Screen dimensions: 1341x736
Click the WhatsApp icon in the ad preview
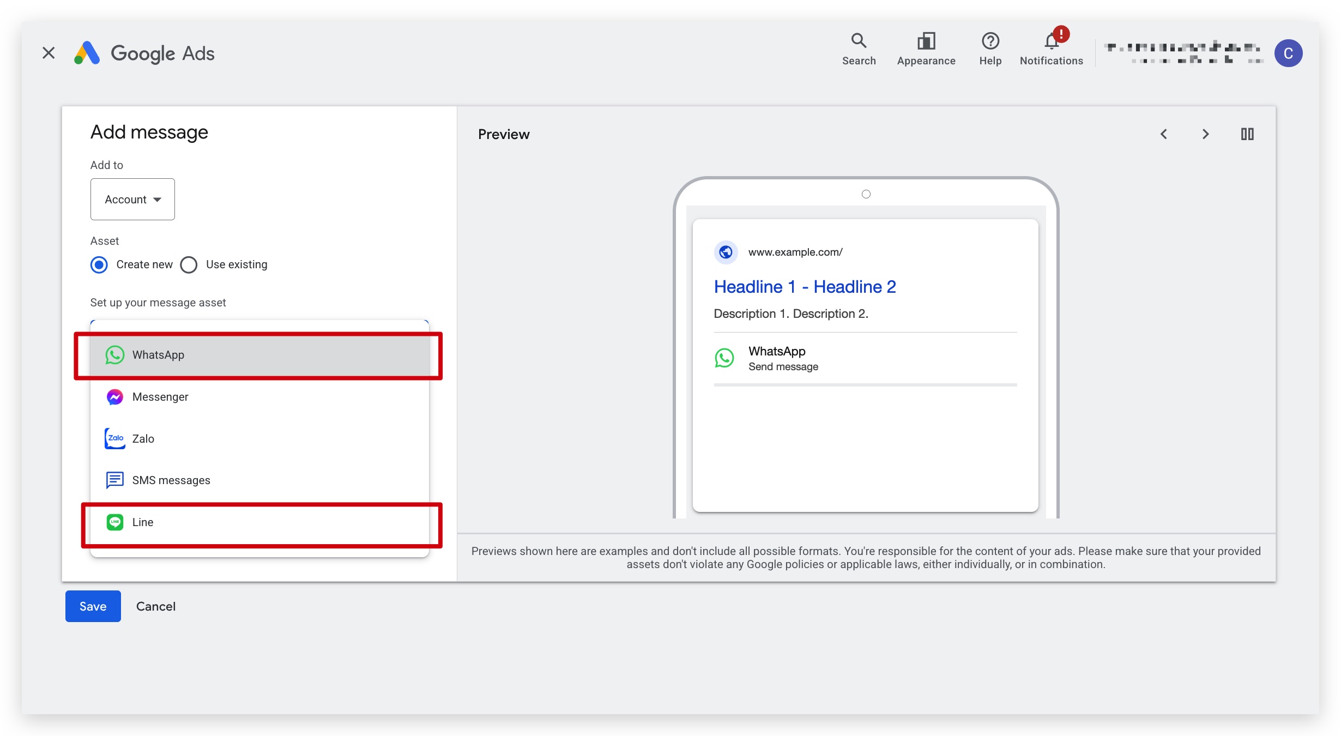[724, 358]
